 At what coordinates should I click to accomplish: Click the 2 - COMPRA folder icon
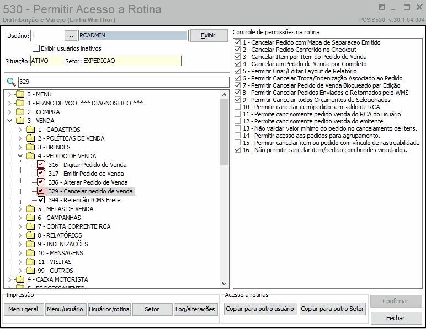20,112
